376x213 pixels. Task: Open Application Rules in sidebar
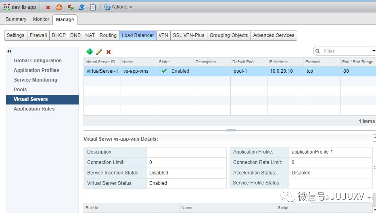point(34,109)
